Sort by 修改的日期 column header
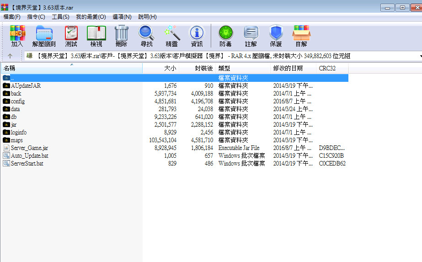 (x=294, y=68)
